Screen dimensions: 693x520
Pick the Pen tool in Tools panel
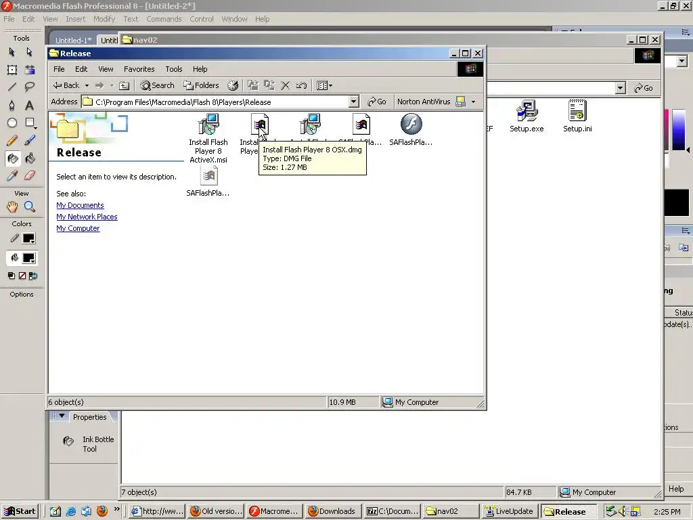click(12, 105)
